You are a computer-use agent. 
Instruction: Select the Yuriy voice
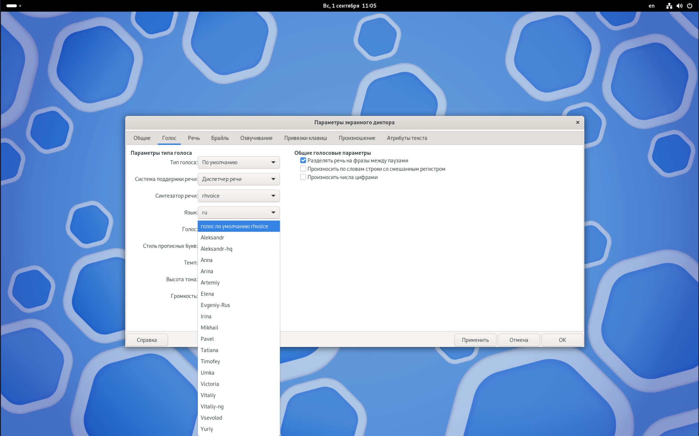coord(239,429)
